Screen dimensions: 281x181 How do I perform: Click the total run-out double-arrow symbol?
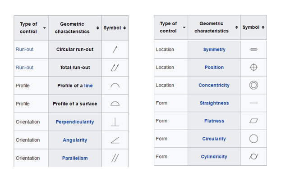[115, 68]
